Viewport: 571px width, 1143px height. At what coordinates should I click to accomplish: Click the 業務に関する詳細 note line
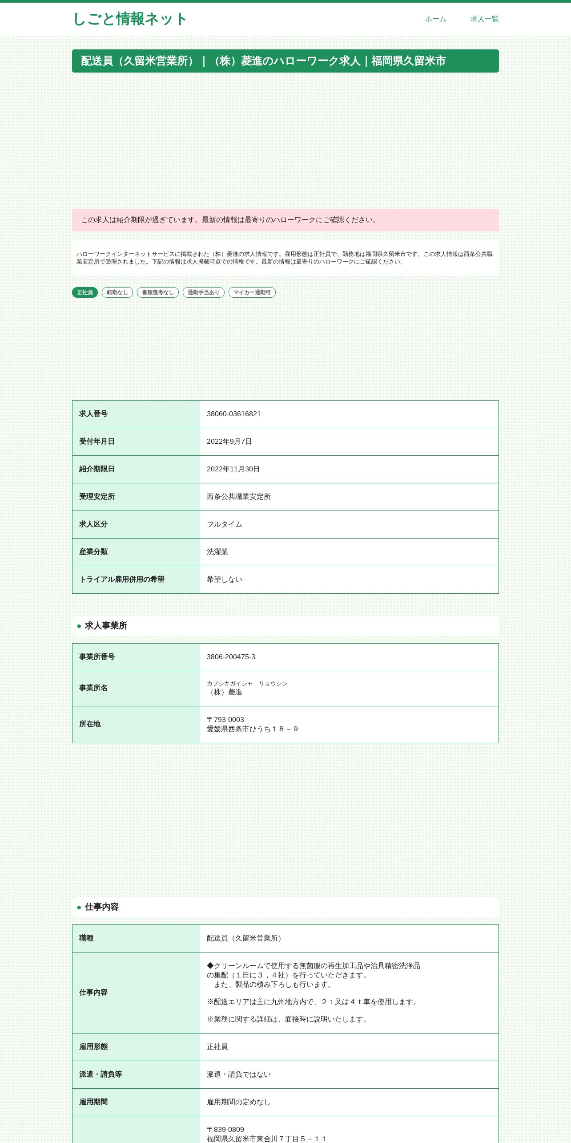[x=289, y=1019]
